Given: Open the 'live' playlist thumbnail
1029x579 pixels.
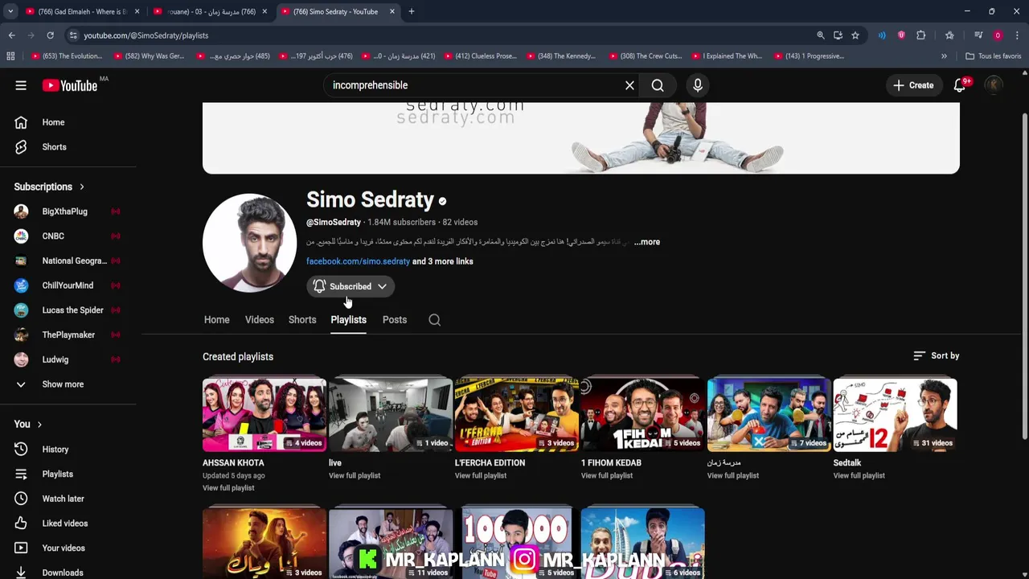Looking at the screenshot, I should [x=391, y=414].
